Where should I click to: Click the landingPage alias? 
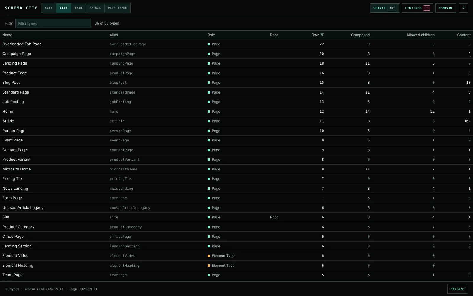122,63
